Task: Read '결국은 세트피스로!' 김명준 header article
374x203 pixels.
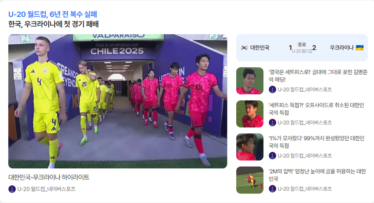Action: tap(318, 76)
